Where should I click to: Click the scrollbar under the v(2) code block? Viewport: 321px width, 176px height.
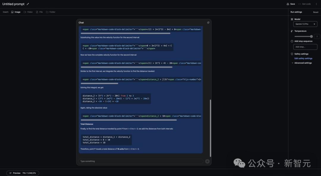[125, 33]
